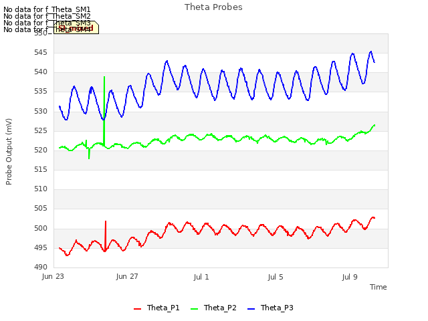Click the red Theta_P1 legend line marker
428x321 pixels.
137,309
